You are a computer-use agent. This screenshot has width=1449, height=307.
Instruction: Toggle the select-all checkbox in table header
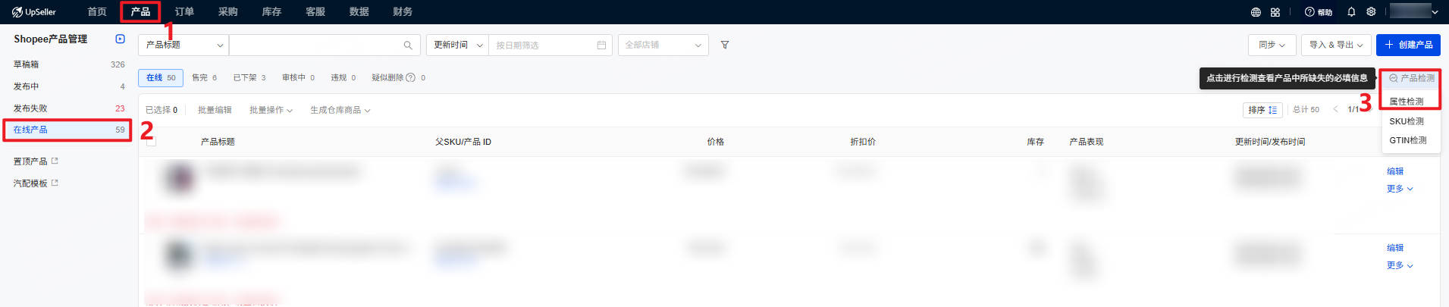(151, 142)
